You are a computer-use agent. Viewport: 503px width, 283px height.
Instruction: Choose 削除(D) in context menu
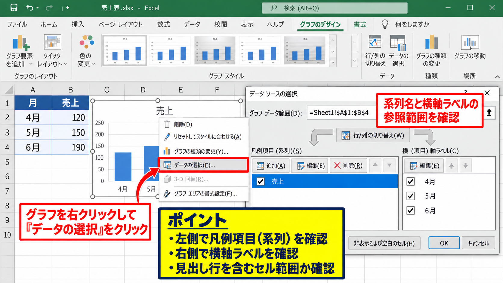coord(204,124)
